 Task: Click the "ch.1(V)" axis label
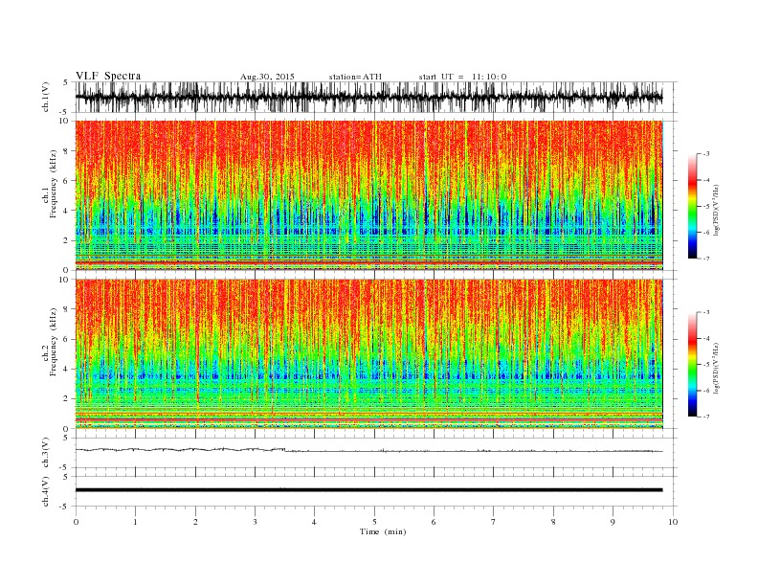click(x=46, y=97)
